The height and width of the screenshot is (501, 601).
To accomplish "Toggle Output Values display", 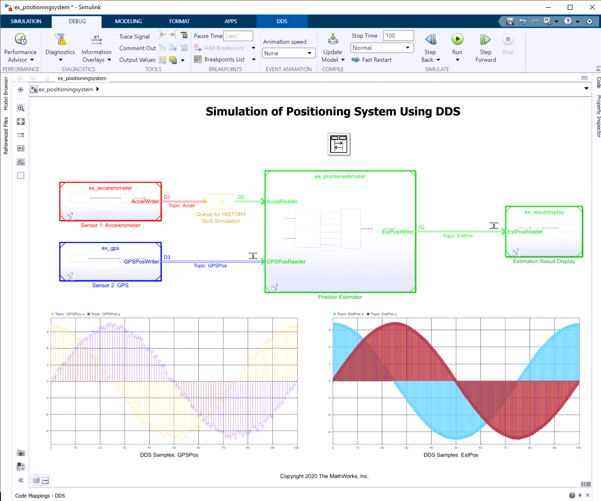I will point(137,59).
